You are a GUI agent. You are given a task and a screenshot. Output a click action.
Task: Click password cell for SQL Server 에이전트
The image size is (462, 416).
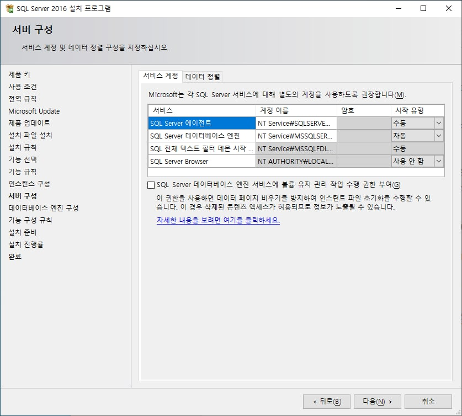tap(364, 123)
